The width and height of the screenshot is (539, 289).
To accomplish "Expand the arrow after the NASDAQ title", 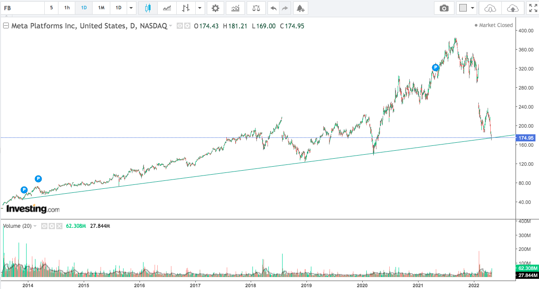I will tap(171, 26).
